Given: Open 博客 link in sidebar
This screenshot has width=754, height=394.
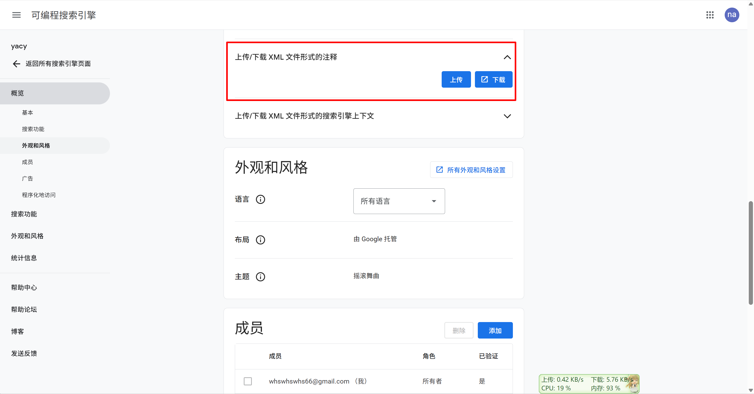Looking at the screenshot, I should pos(18,331).
